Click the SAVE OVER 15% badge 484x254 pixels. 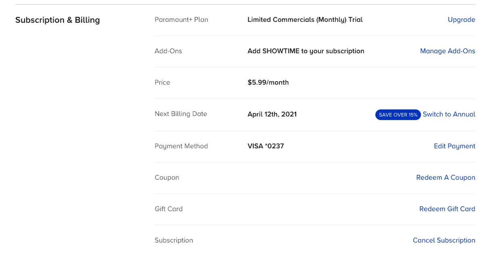(398, 115)
